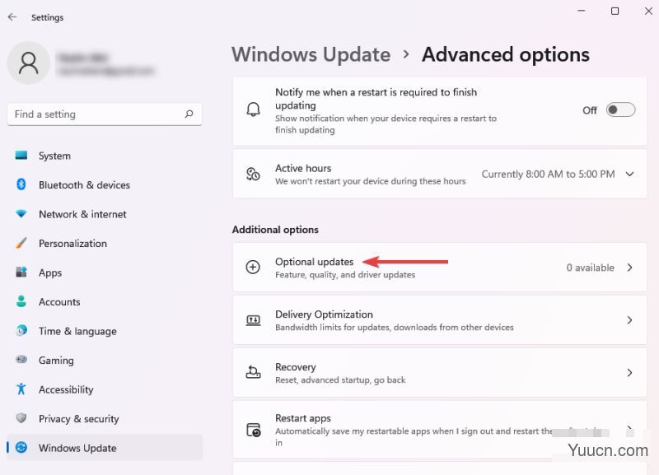Go to Privacy & security
The image size is (659, 475).
(x=105, y=418)
